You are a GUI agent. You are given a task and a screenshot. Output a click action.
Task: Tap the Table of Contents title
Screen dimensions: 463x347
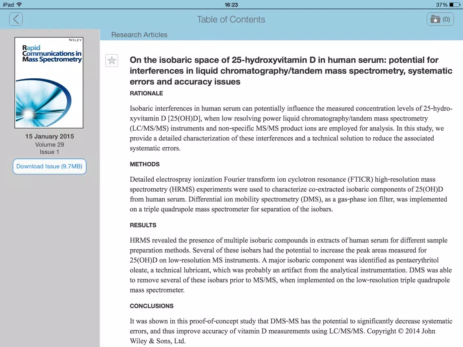click(x=231, y=20)
